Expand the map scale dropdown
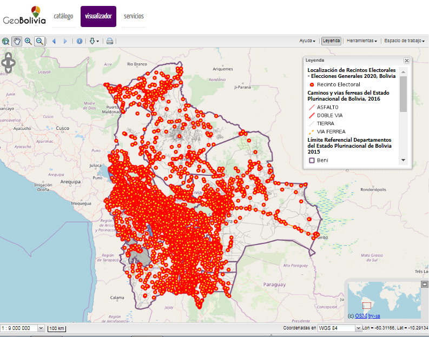429x337 pixels. 41,328
